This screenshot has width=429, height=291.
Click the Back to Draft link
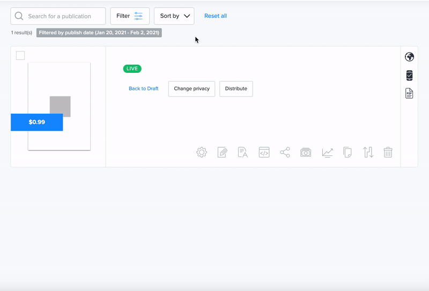[144, 89]
